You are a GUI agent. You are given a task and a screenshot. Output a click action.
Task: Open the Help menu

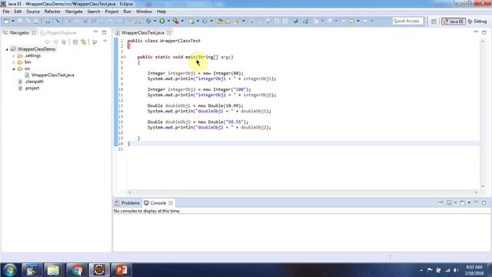(161, 12)
